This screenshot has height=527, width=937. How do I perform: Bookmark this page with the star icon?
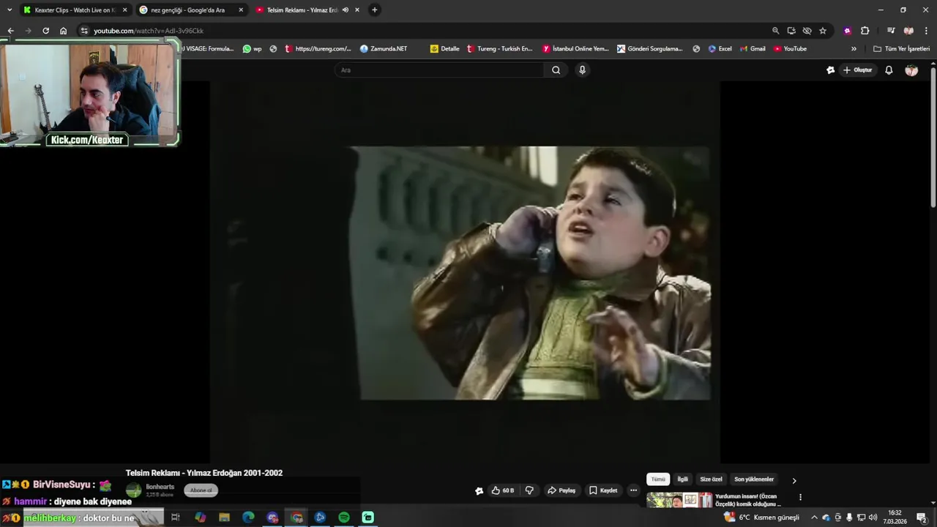[x=823, y=31]
